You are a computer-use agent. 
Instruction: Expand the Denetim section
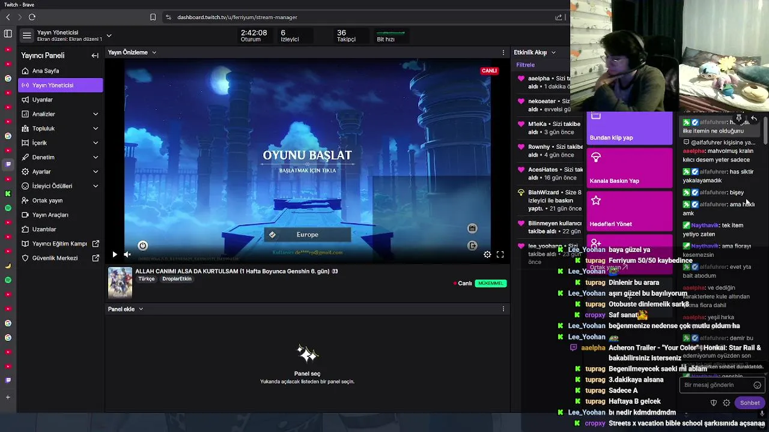point(60,157)
